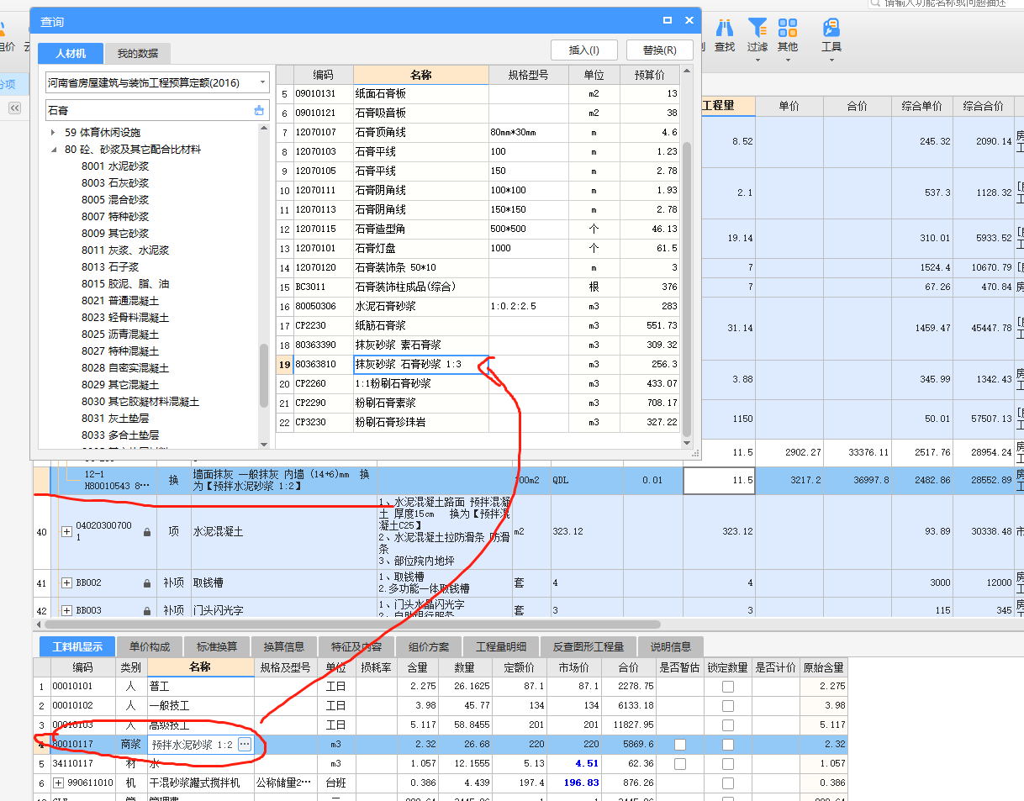1024x801 pixels.
Task: Open the 过滤 dropdown arrow
Action: point(757,59)
